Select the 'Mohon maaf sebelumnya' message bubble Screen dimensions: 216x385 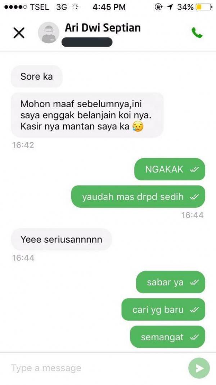(87, 115)
